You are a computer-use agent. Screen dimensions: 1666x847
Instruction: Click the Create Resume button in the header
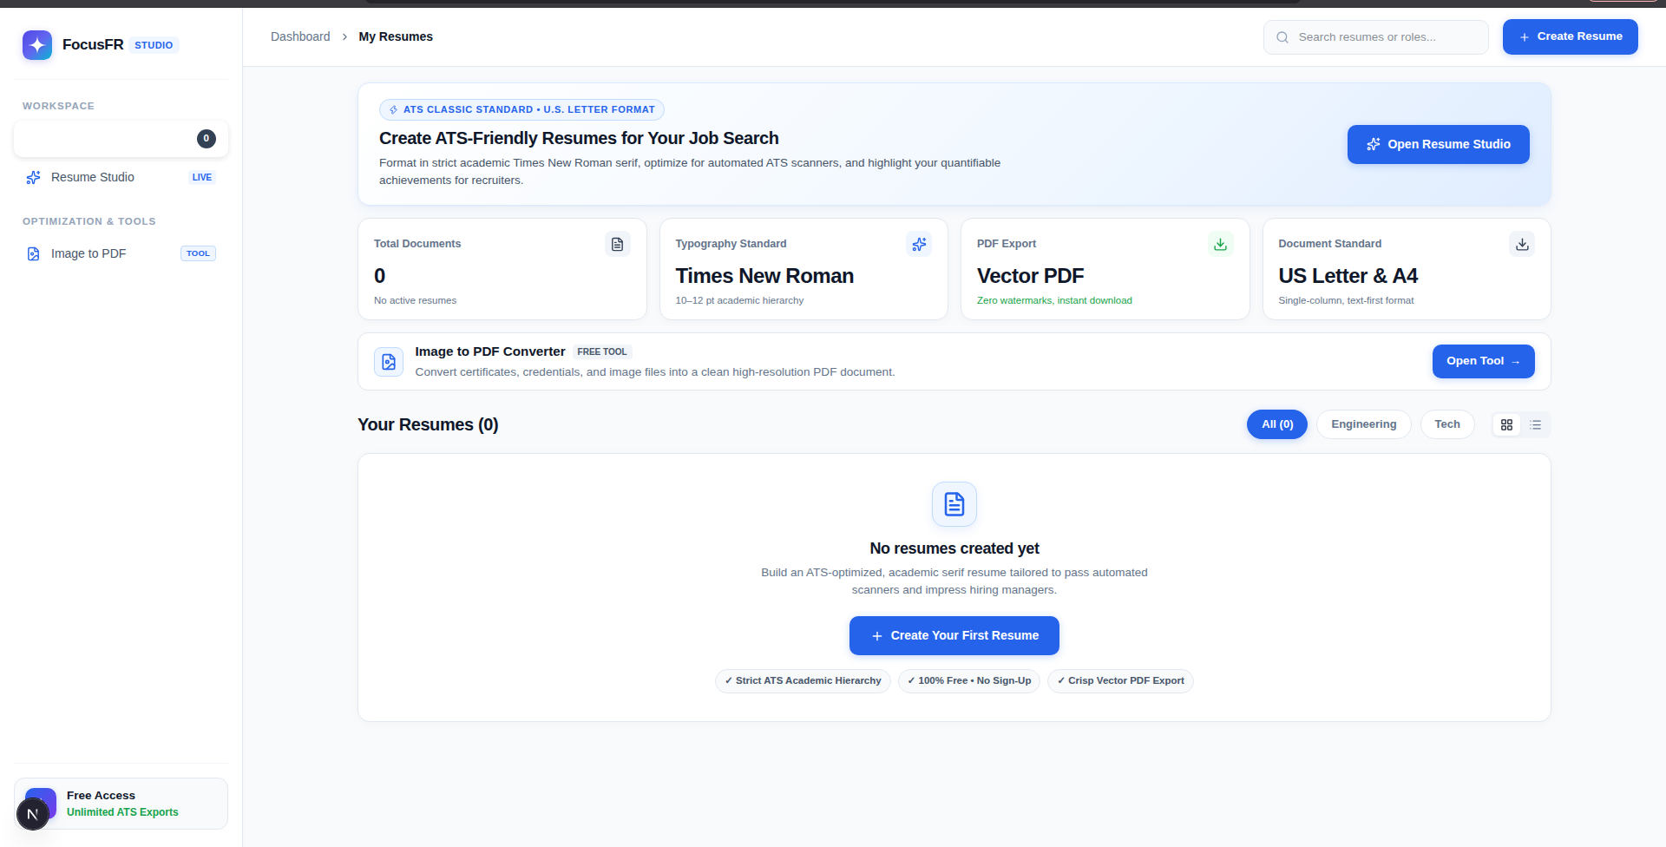(x=1571, y=36)
